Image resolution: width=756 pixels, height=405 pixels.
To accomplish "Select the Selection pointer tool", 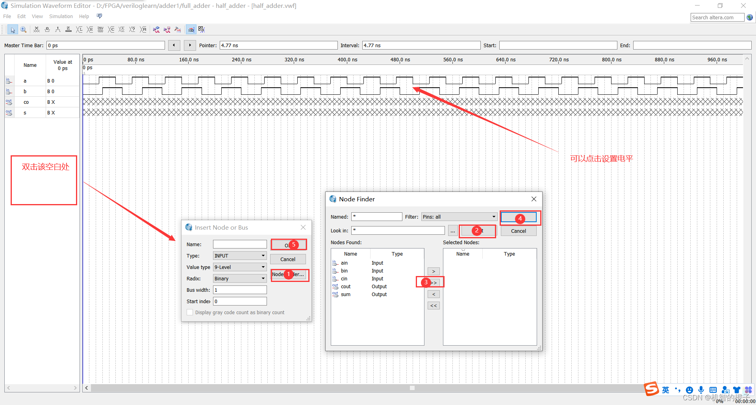I will tap(13, 29).
